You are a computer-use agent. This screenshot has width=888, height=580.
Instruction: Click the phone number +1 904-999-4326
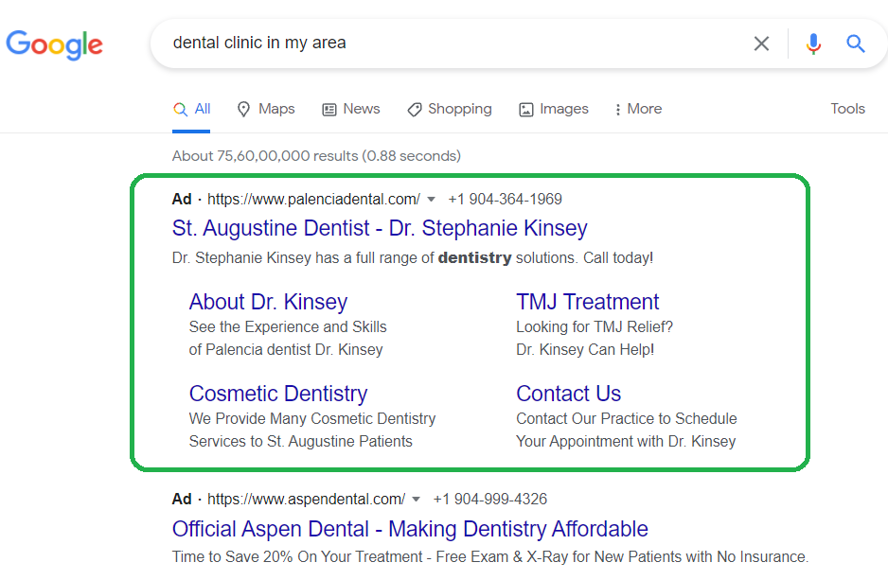point(490,499)
